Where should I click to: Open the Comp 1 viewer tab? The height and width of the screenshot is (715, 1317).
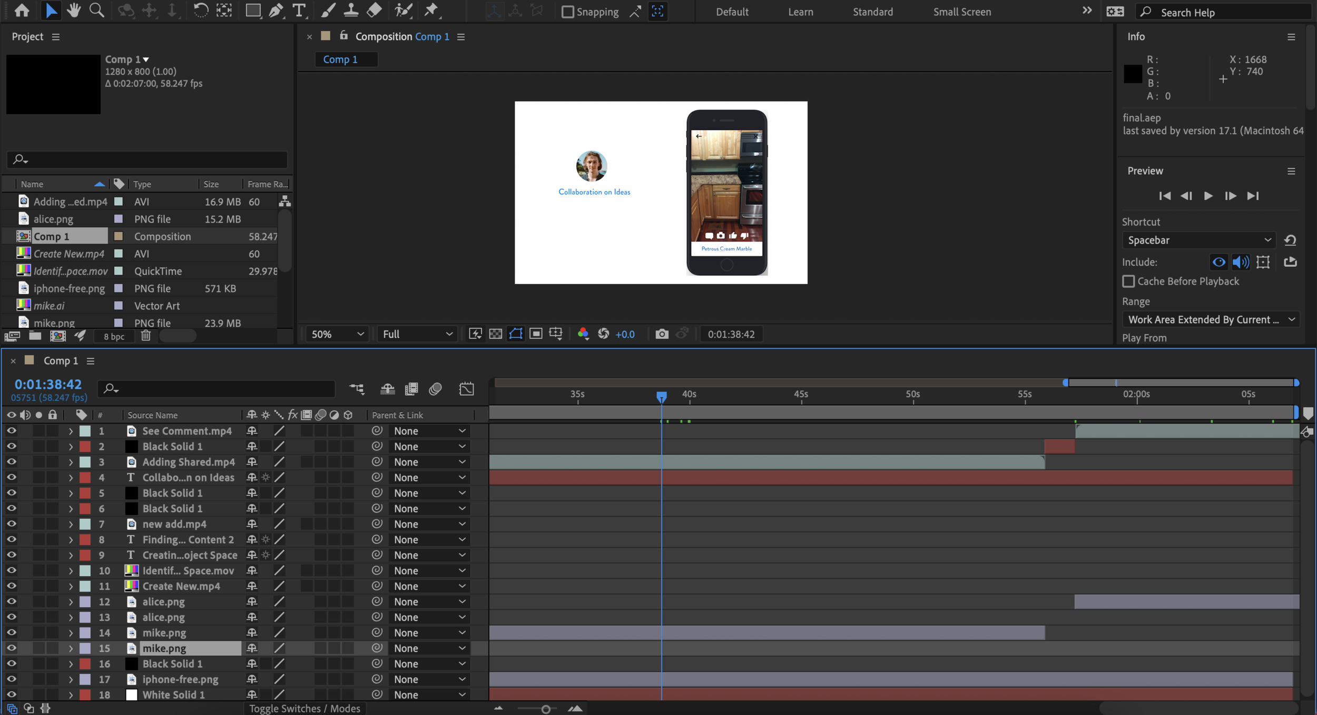340,59
